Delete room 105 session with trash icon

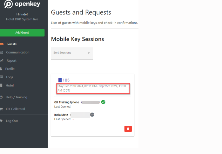128,129
